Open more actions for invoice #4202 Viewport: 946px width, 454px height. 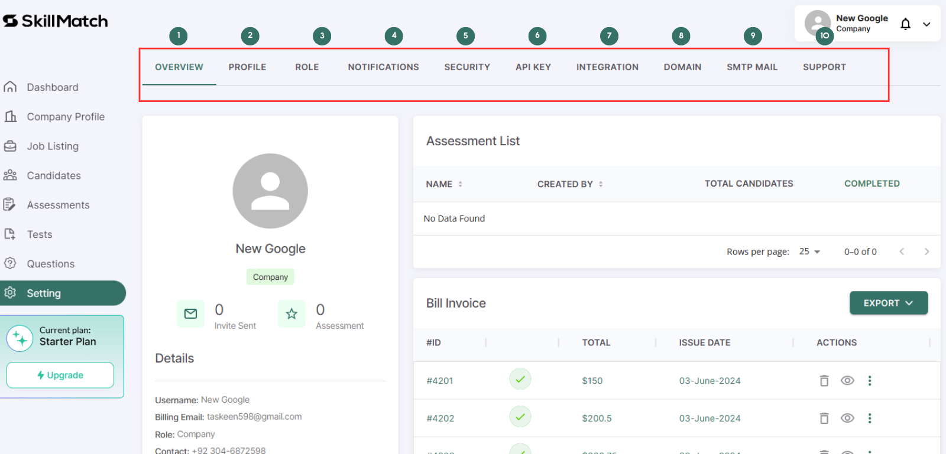tap(870, 419)
